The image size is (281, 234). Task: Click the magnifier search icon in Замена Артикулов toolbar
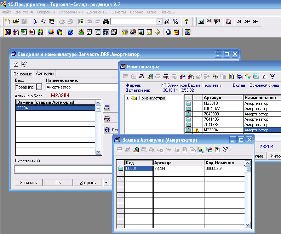pyautogui.click(x=136, y=149)
